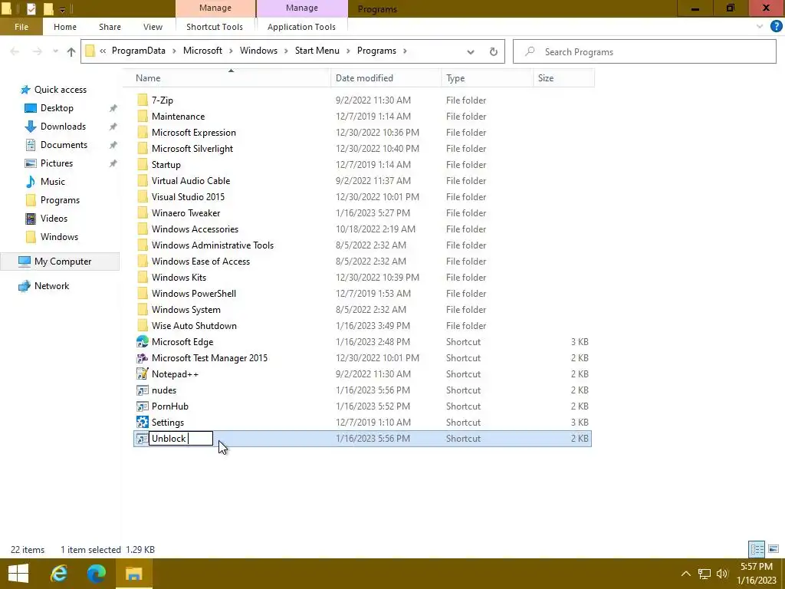Screen dimensions: 785x589
Task: Launch Microsoft Edge from the taskbar
Action: (96, 574)
